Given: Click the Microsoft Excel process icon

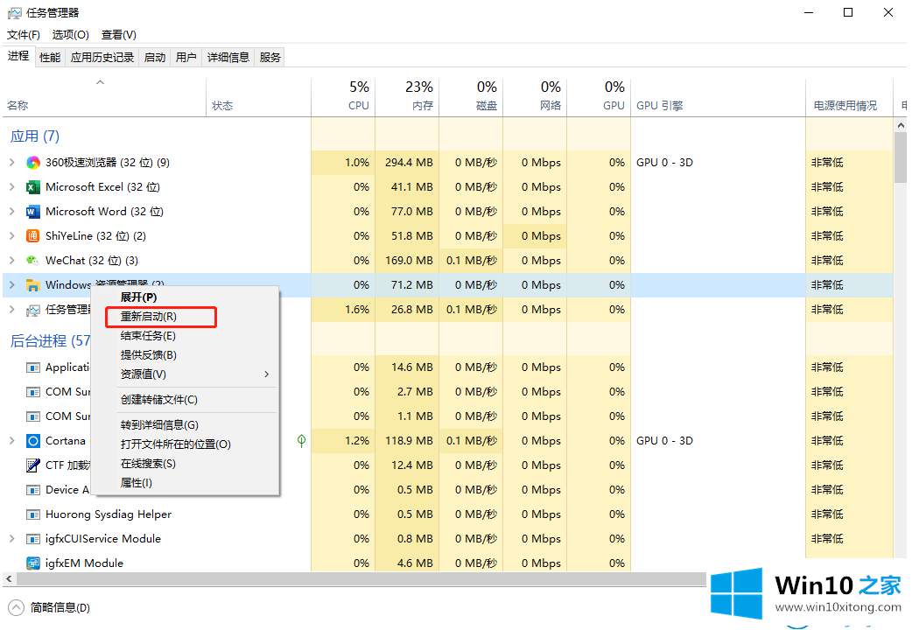Looking at the screenshot, I should (33, 187).
